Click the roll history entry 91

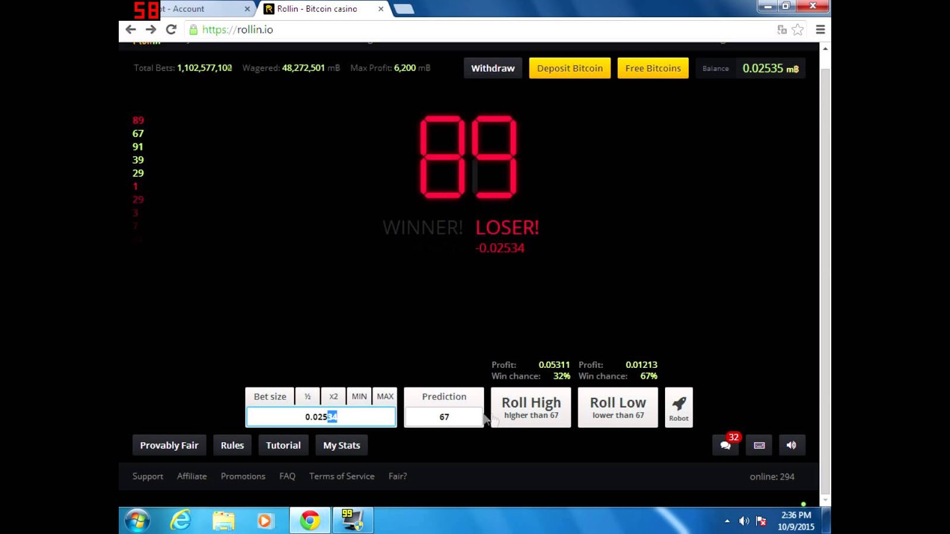click(x=138, y=147)
